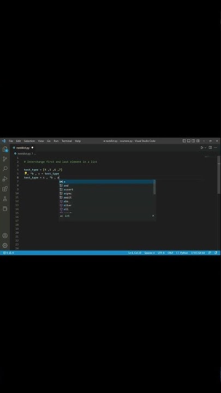
Task: Click the lightbulb code action on line 5
Action: point(26,174)
